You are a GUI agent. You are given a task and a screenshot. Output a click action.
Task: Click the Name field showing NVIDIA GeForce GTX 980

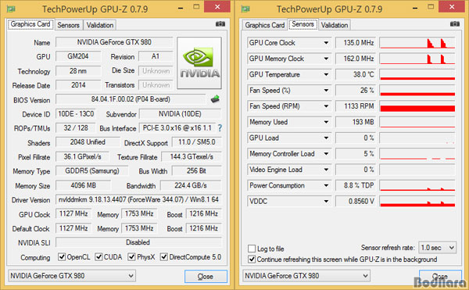pos(114,42)
